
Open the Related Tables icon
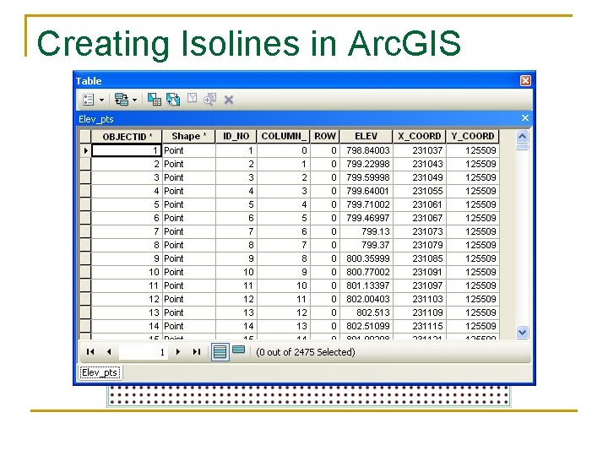coord(122,100)
